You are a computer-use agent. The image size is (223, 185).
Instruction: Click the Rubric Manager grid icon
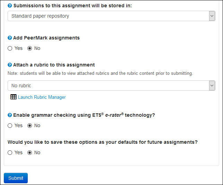[x=13, y=97]
